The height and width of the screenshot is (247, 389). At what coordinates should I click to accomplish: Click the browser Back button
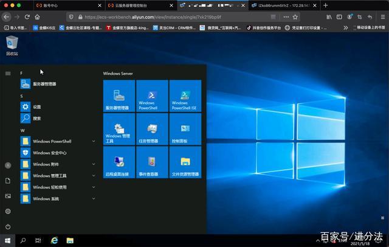7,17
